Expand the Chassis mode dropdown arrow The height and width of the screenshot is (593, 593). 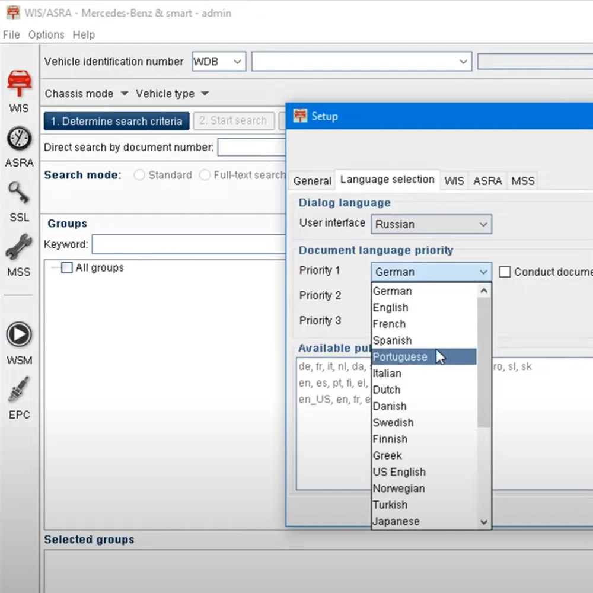pos(125,93)
